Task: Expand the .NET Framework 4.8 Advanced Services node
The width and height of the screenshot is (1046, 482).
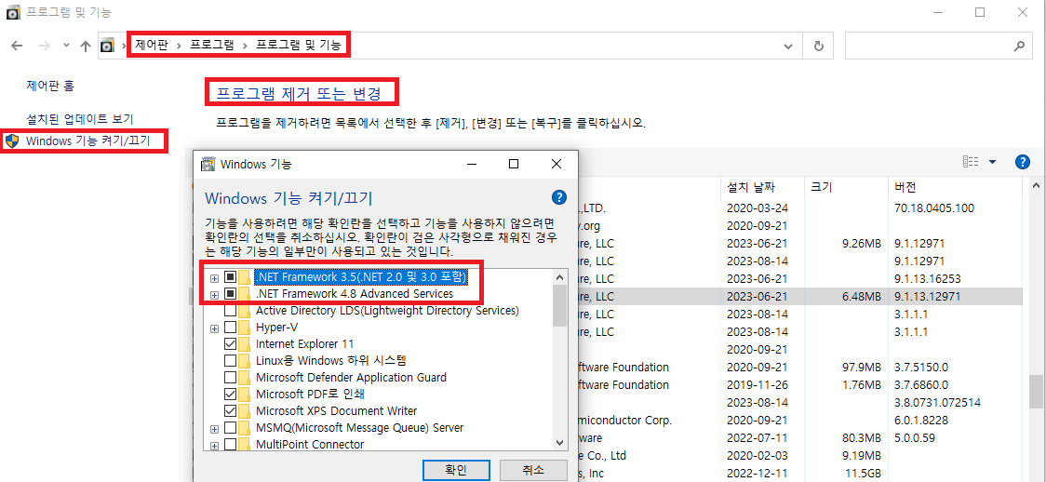Action: click(x=214, y=295)
